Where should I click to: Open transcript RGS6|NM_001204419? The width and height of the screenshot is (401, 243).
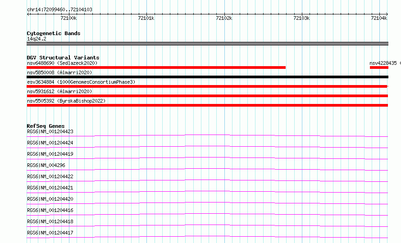[x=50, y=154]
